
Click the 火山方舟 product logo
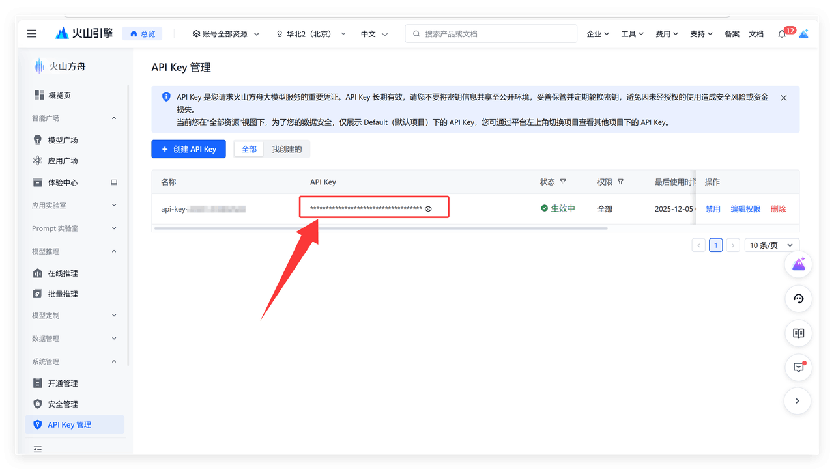(x=59, y=66)
